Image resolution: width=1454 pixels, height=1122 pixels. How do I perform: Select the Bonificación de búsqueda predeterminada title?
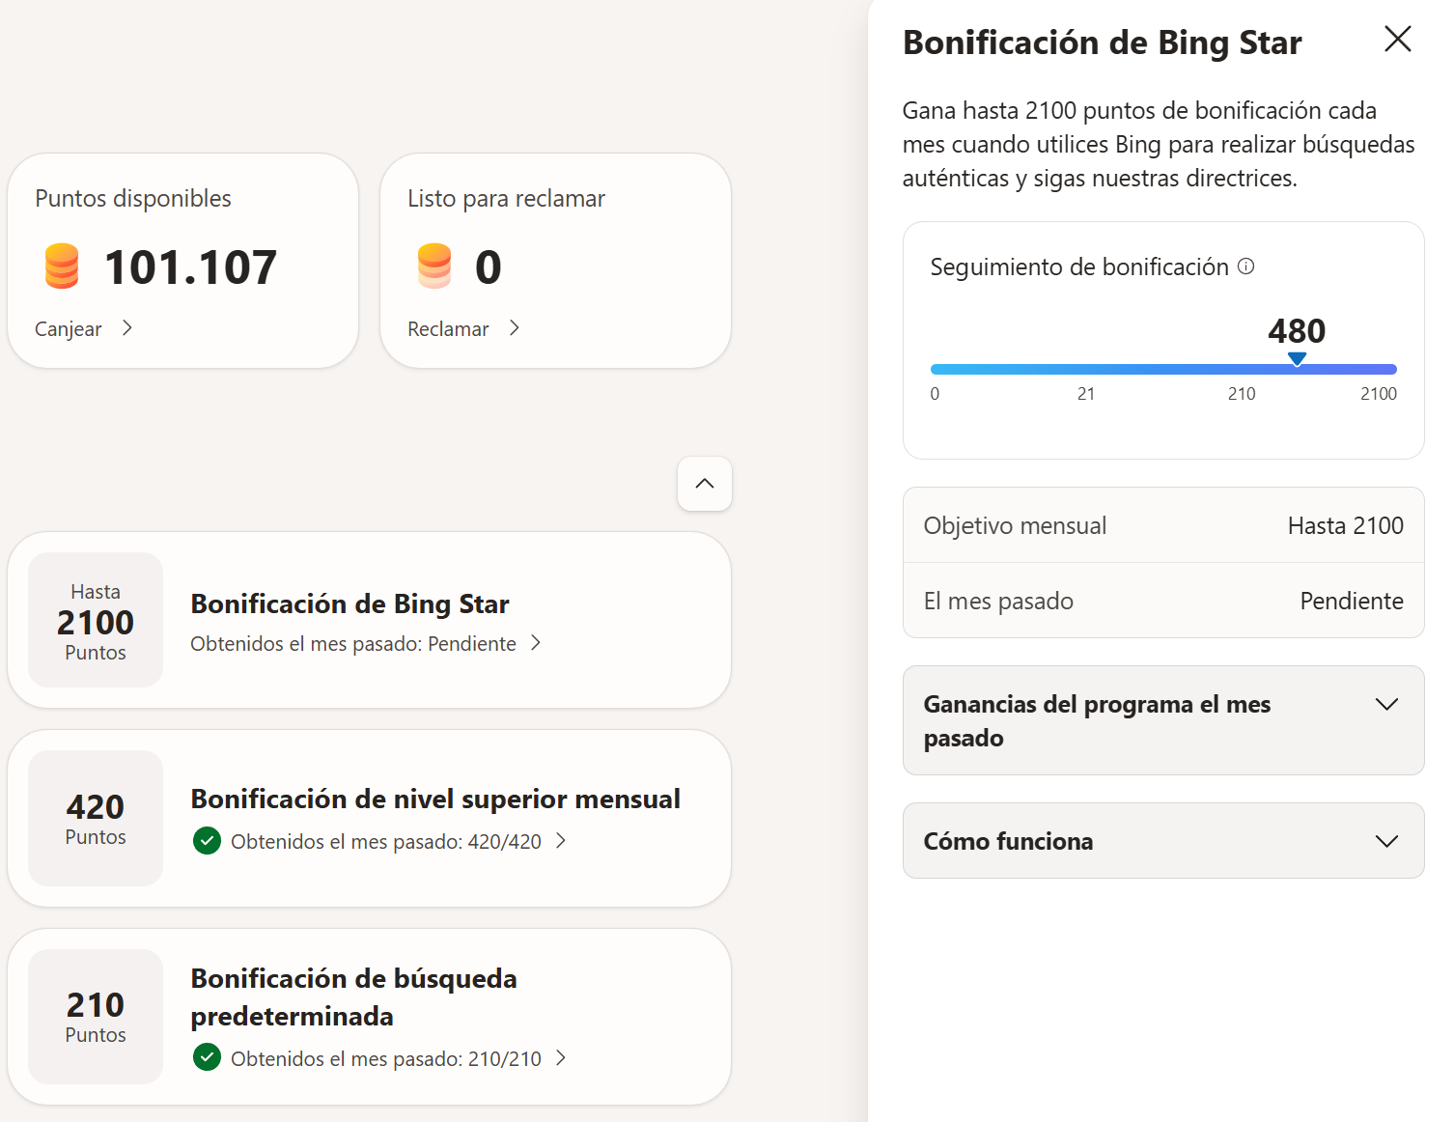point(353,997)
